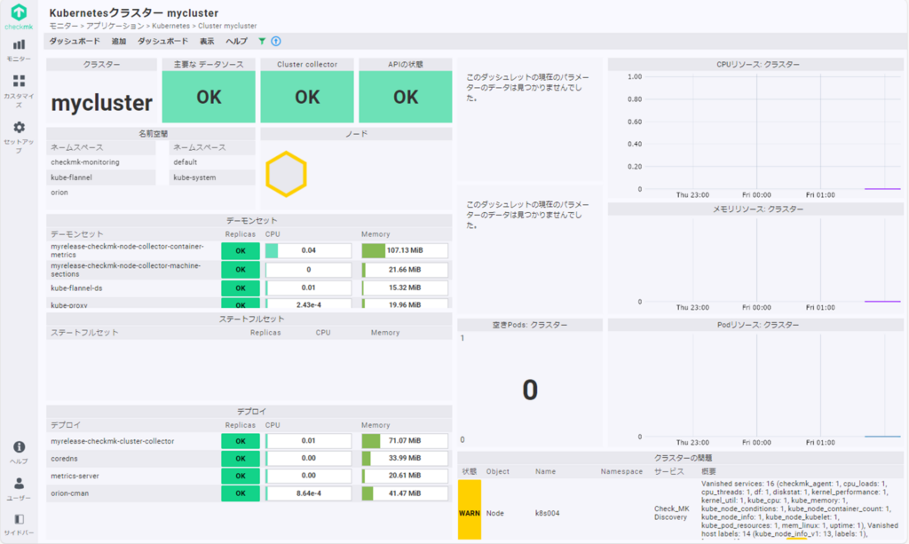Screen dimensions: 909x544
Task: Open the second ダッシュボード menu
Action: pyautogui.click(x=163, y=41)
